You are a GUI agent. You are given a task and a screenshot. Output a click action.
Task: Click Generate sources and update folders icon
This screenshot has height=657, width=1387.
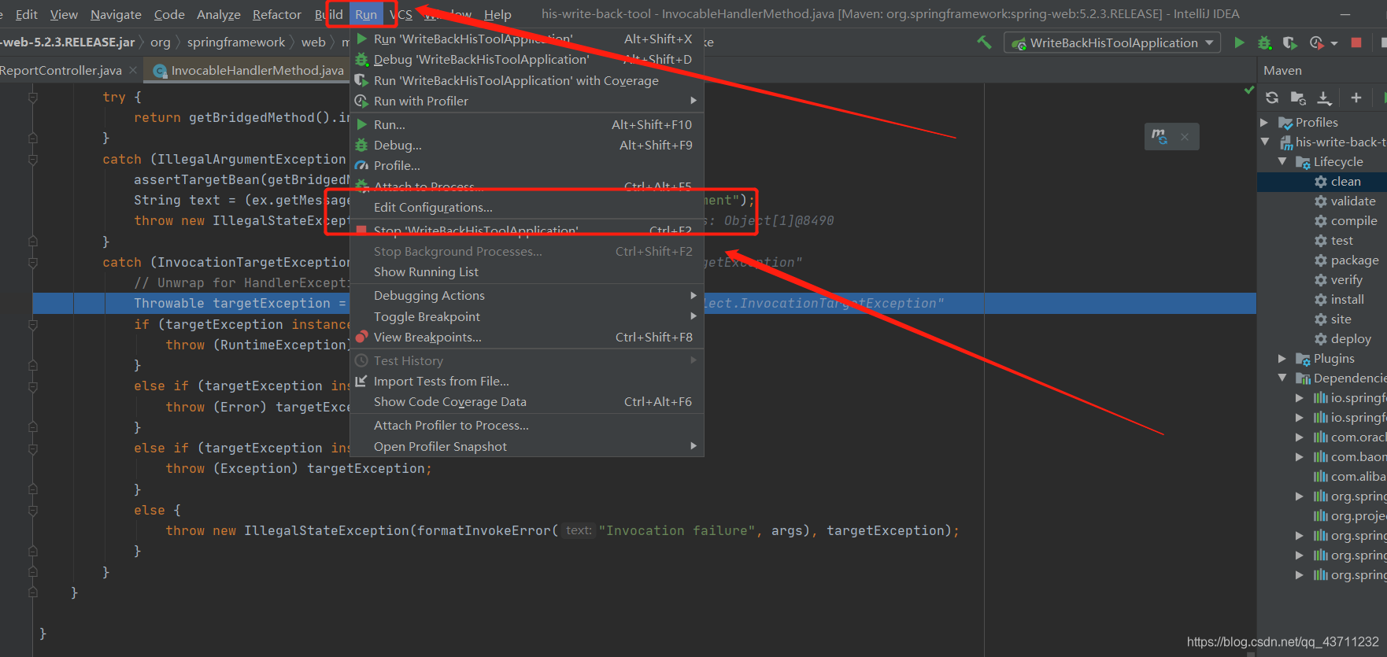pos(1298,98)
